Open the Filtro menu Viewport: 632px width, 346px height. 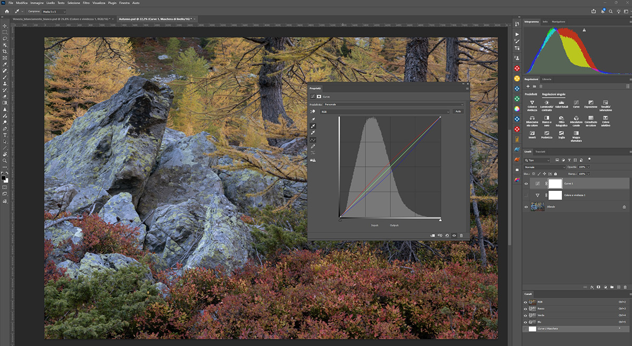coord(86,3)
